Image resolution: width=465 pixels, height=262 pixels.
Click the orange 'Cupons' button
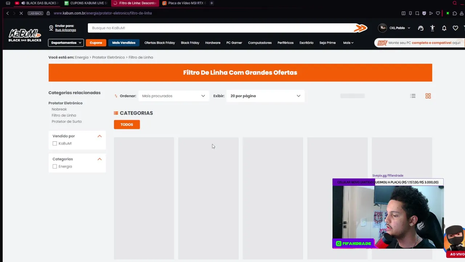(x=96, y=43)
